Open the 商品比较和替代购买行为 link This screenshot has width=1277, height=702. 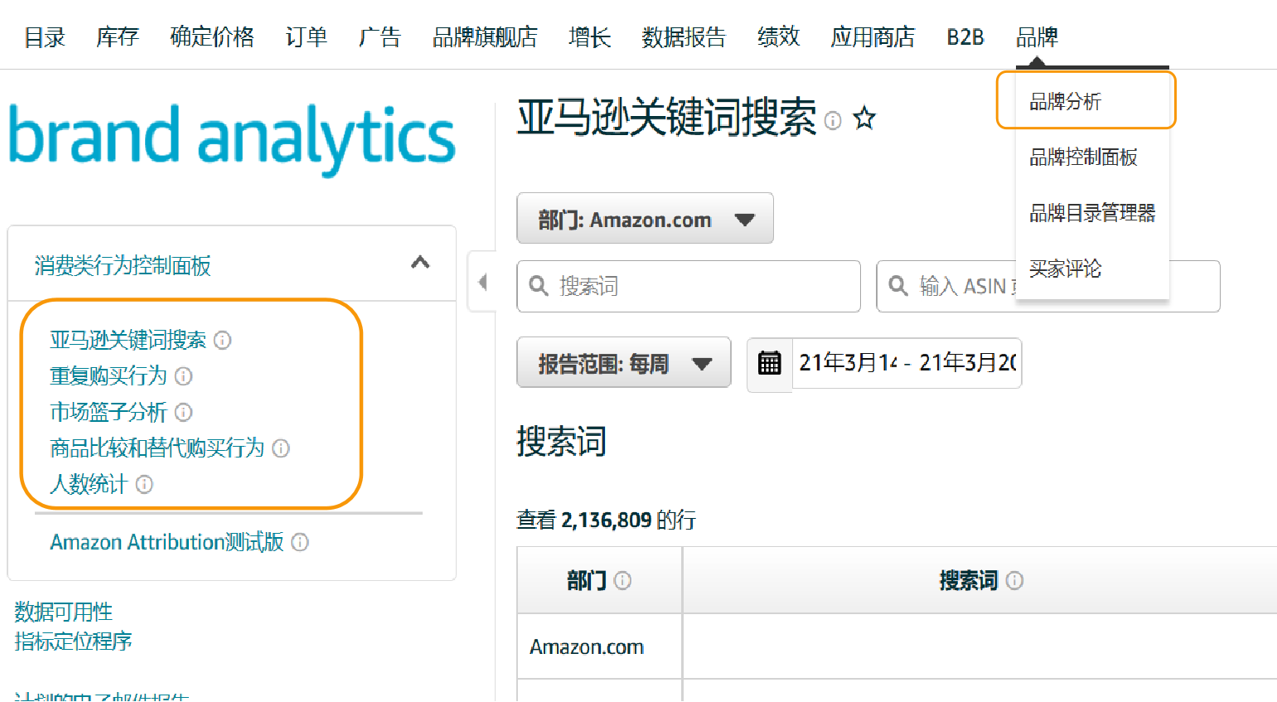(157, 448)
